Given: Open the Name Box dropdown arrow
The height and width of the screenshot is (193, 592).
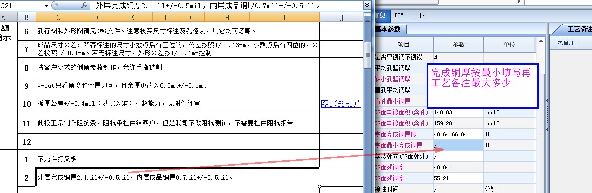Looking at the screenshot, I should (47, 6).
